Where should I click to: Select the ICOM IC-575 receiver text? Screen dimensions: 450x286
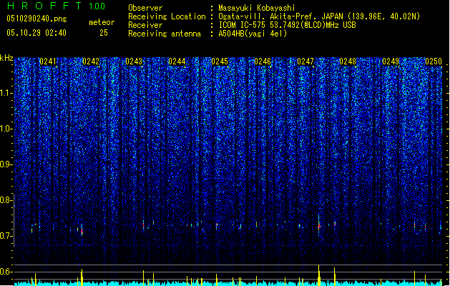point(287,25)
